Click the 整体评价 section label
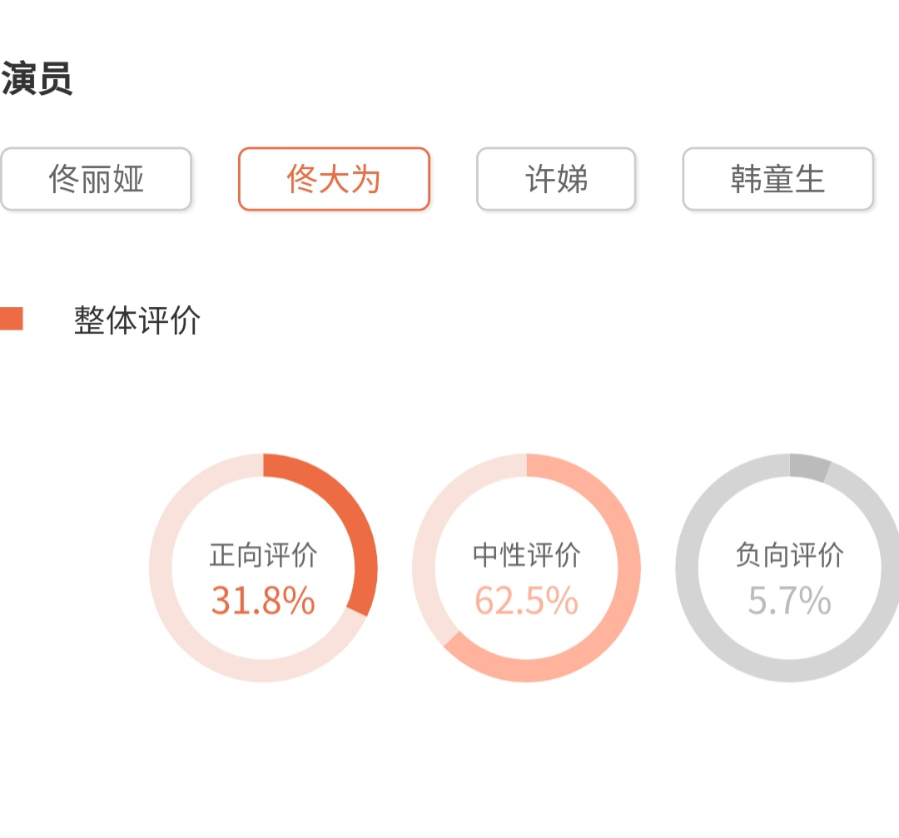 point(137,320)
